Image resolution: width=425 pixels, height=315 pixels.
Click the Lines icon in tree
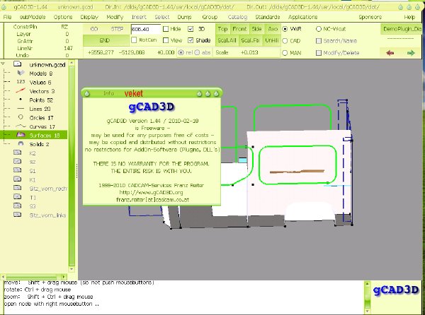coord(21,109)
